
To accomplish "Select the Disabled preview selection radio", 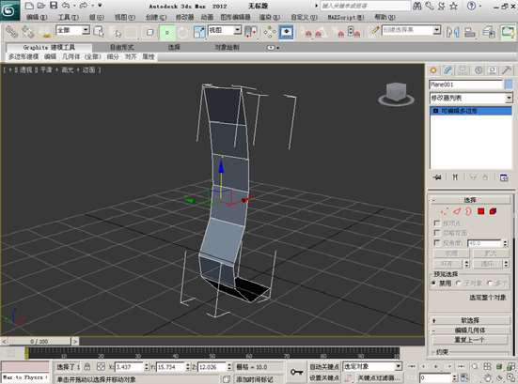I will tap(433, 284).
